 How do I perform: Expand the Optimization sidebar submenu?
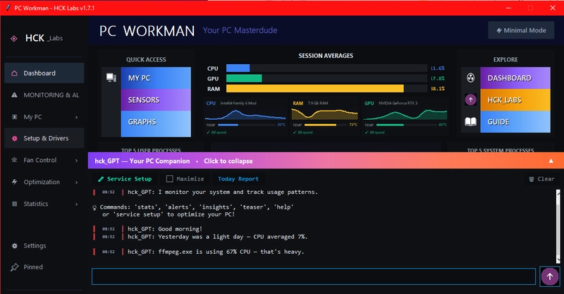coord(76,182)
